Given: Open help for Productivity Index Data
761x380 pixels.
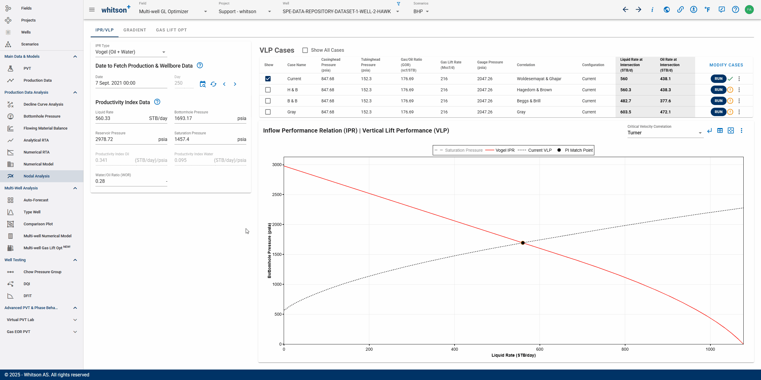Looking at the screenshot, I should (157, 102).
